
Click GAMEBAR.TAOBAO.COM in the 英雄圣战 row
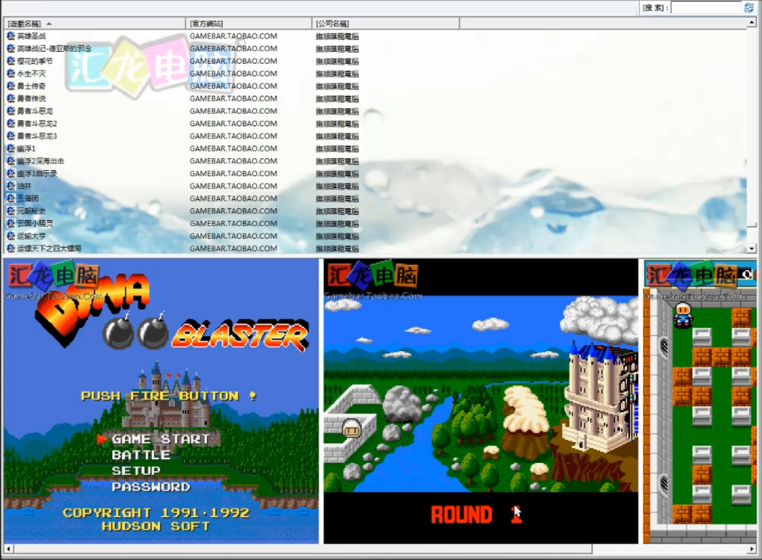click(x=233, y=36)
